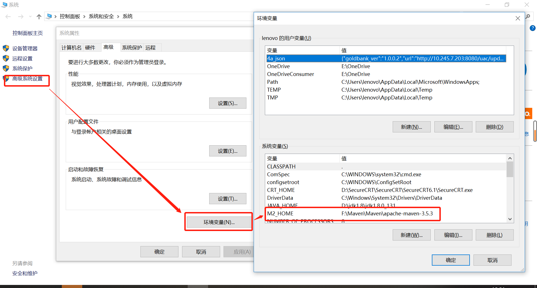Image resolution: width=537 pixels, height=288 pixels.
Task: Click 设置(T) startup recovery button
Action: (228, 199)
